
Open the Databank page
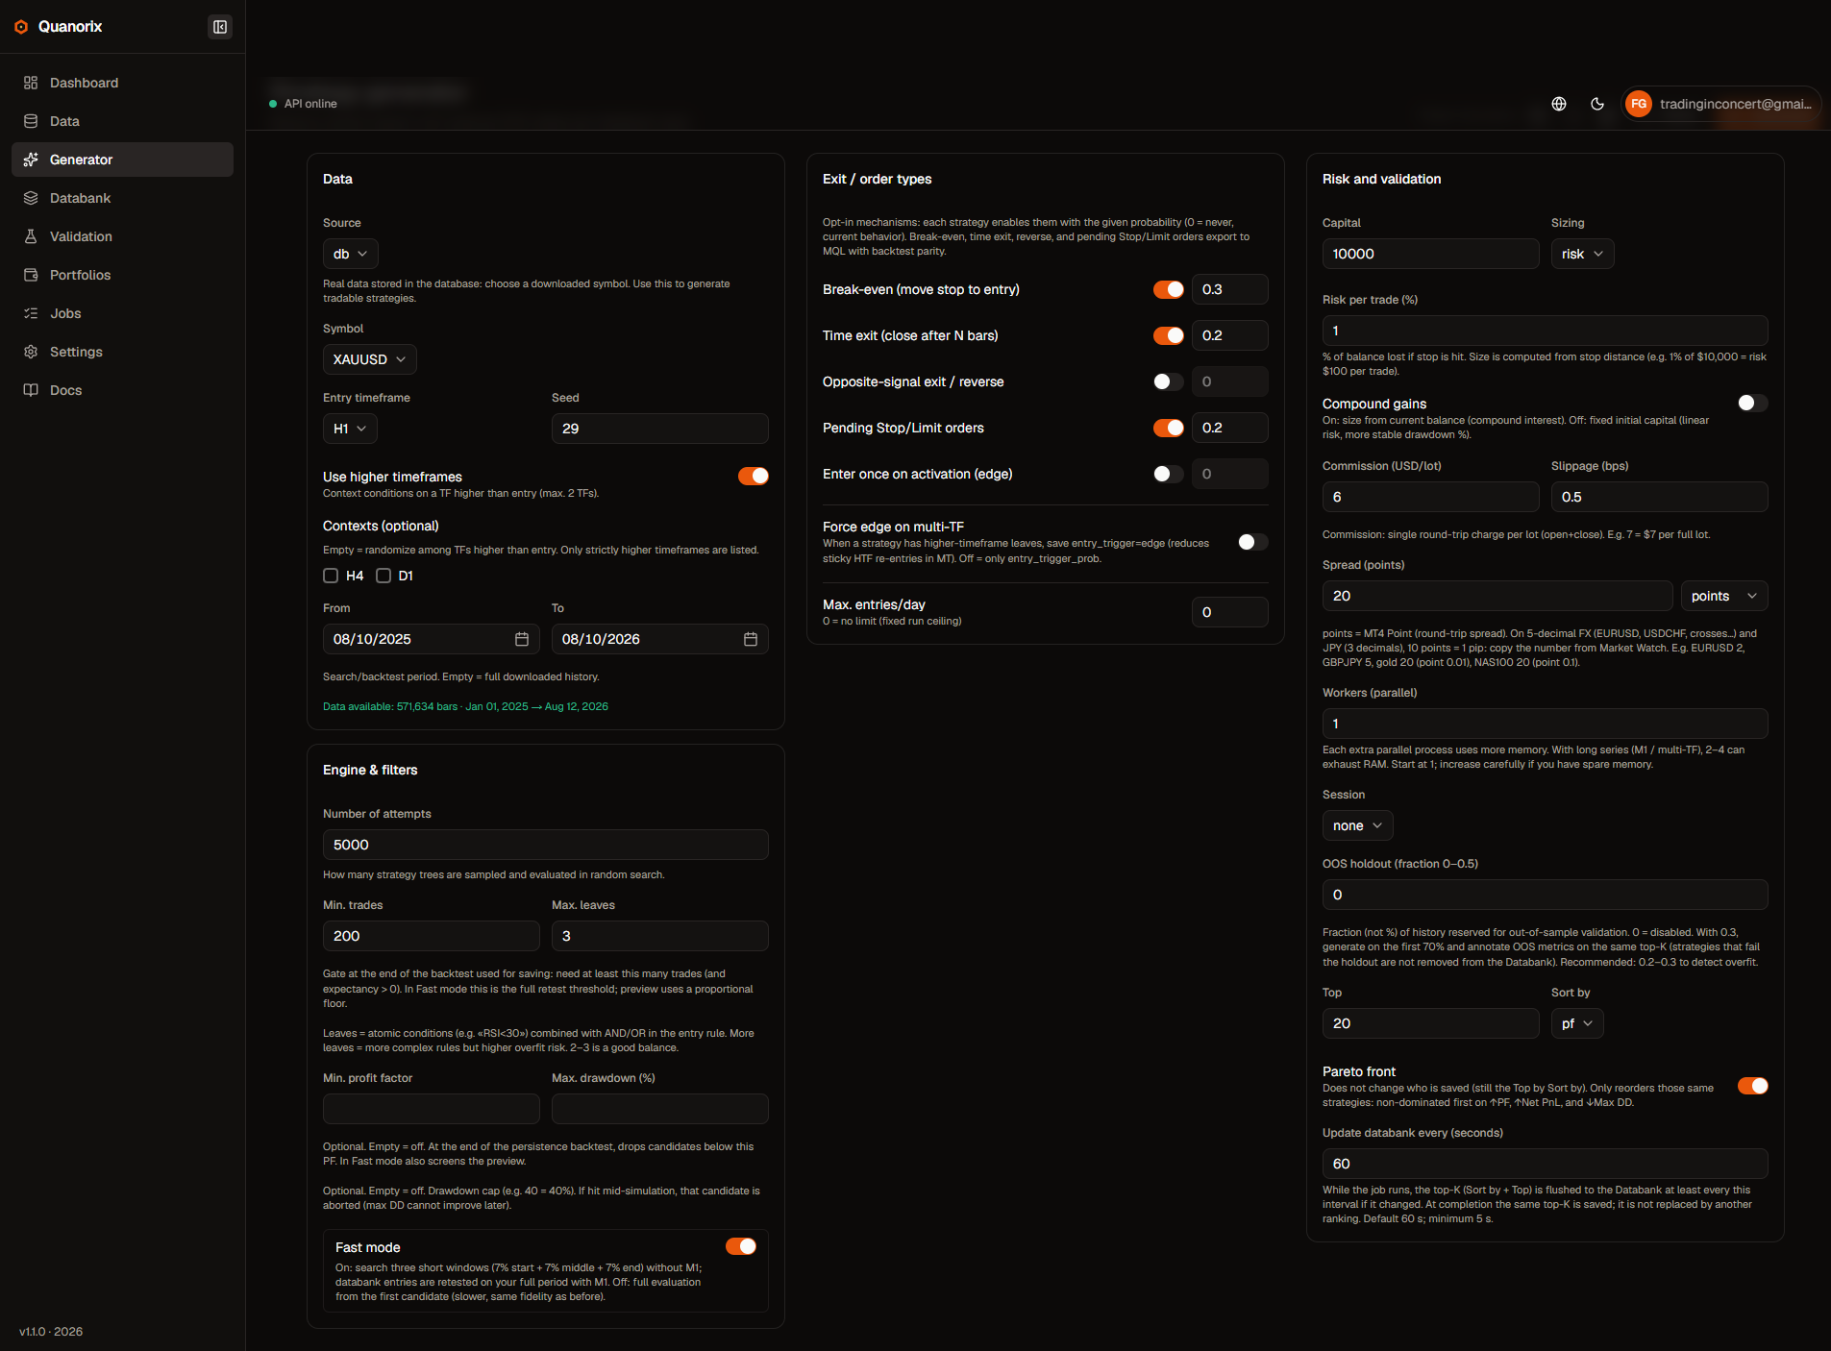[122, 198]
